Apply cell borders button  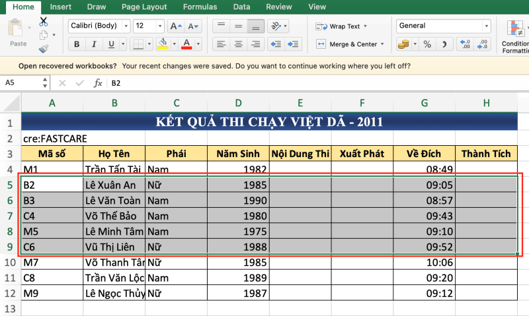[138, 44]
